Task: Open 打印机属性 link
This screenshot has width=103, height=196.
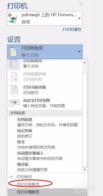Action: tap(72, 30)
